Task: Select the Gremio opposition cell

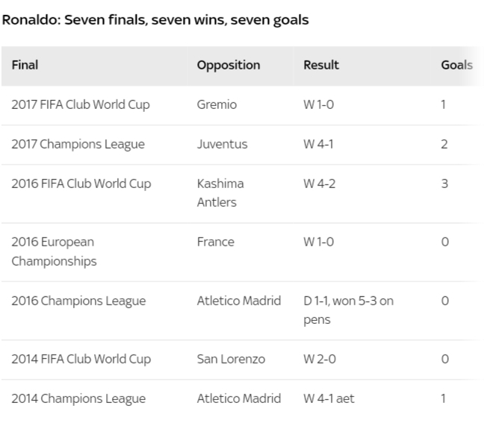Action: tap(217, 104)
